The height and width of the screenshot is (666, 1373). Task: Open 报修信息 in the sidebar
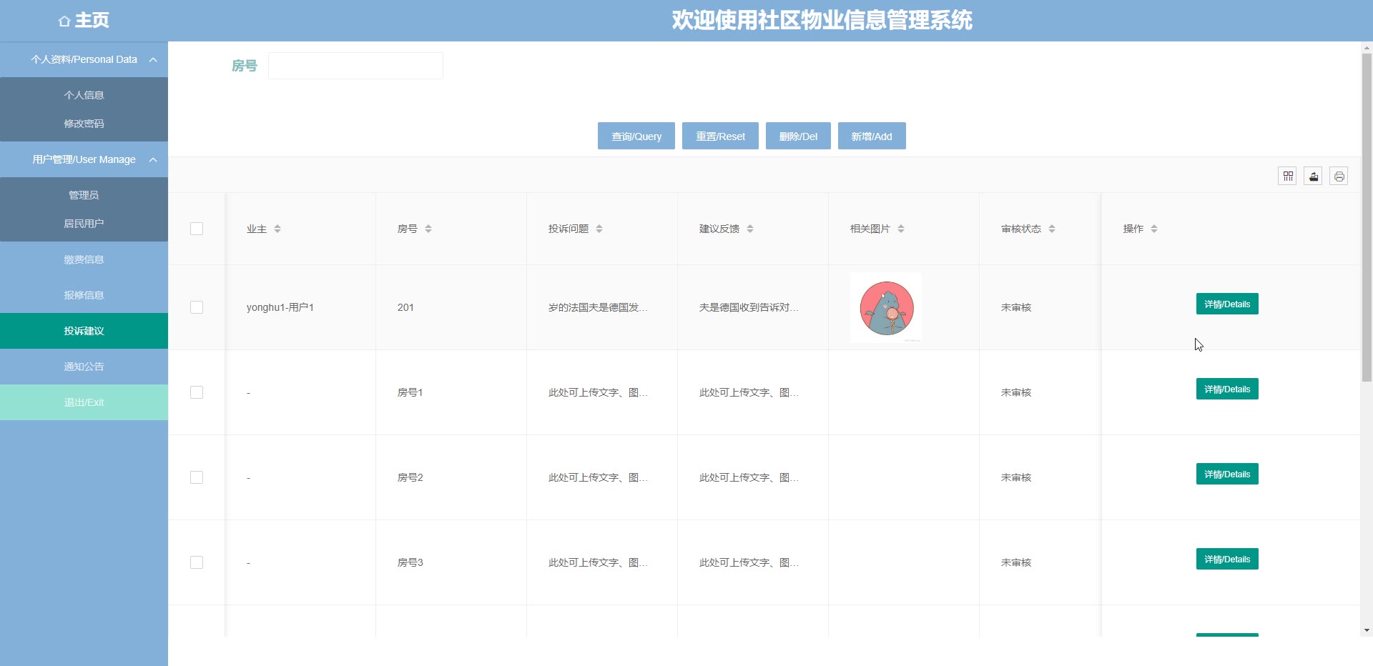84,295
